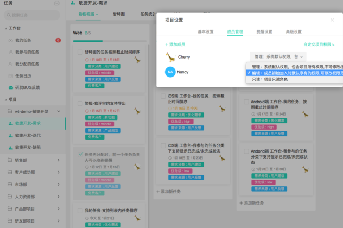Click the Web column progress bar
The image size is (343, 228).
pyautogui.click(x=110, y=41)
